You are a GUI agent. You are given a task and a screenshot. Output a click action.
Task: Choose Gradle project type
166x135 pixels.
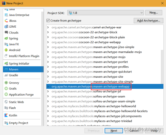click(22, 75)
